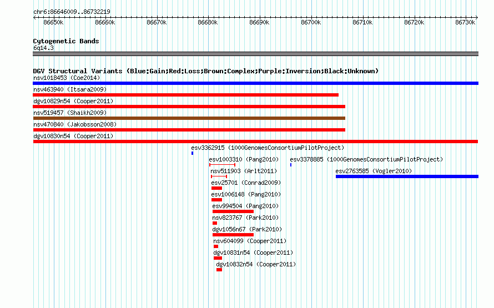This screenshot has height=308, width=494.
Task: Select the small red nsv823767 bar
Action: (x=215, y=223)
